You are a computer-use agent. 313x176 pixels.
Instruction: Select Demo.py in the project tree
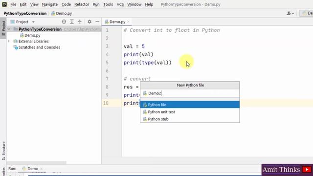coord(30,35)
